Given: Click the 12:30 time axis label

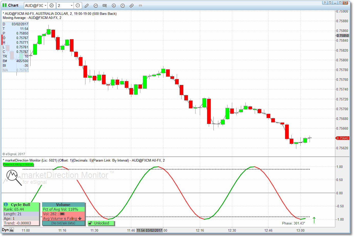Looking at the screenshot, I should pyautogui.click(x=232, y=230).
